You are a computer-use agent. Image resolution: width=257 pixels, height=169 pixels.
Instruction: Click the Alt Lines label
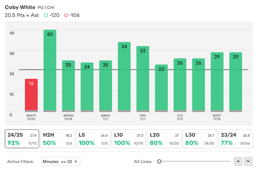coord(143,162)
